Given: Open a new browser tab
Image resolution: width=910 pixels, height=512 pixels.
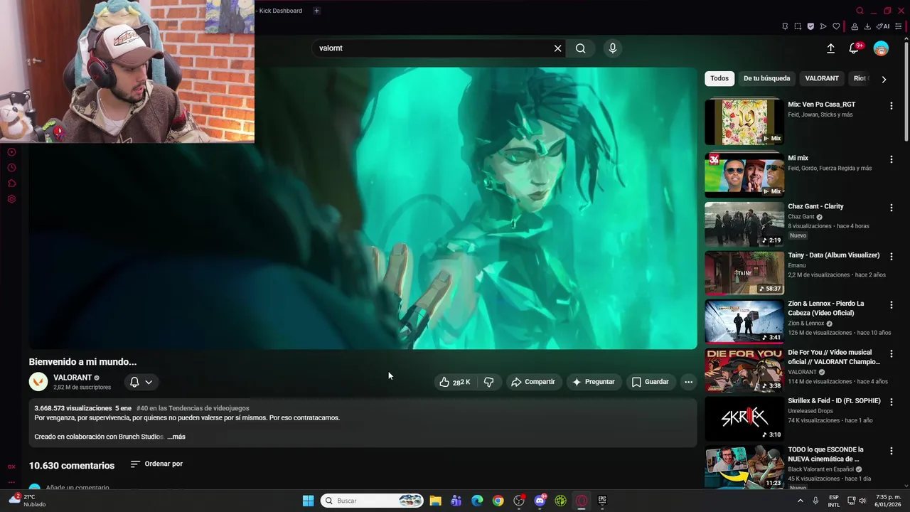Looking at the screenshot, I should (x=316, y=11).
